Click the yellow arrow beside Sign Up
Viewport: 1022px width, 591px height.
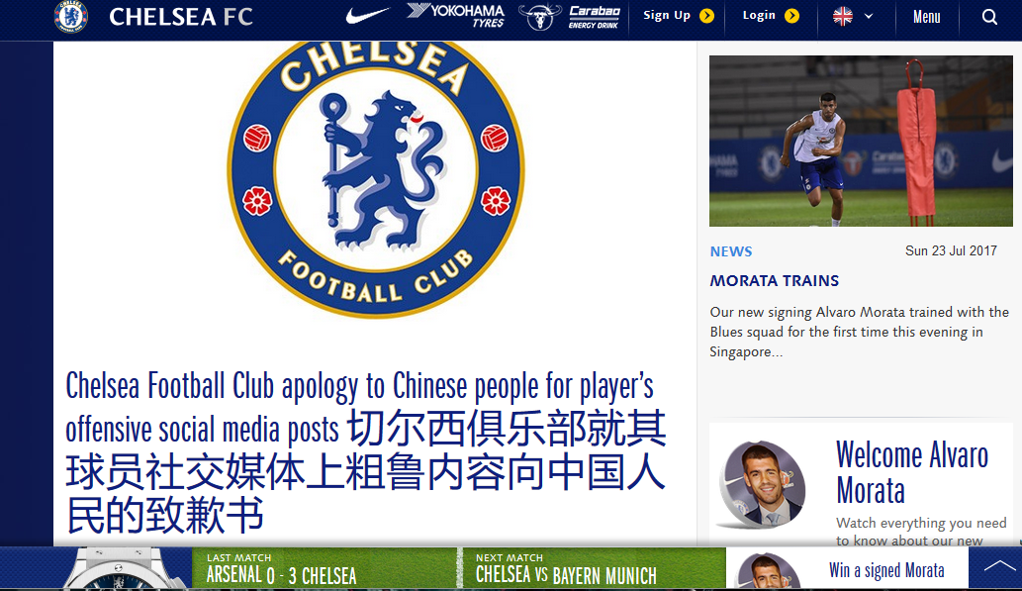click(706, 16)
